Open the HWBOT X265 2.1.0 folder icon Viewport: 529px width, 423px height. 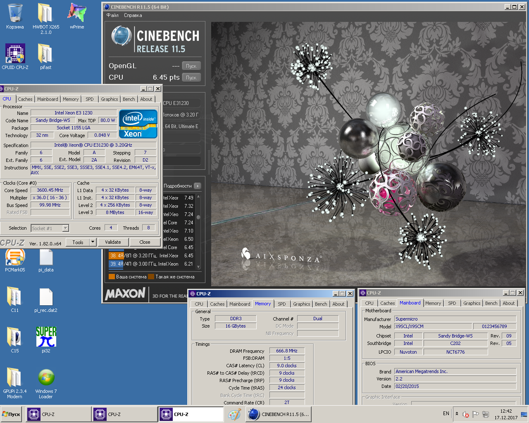tap(45, 19)
